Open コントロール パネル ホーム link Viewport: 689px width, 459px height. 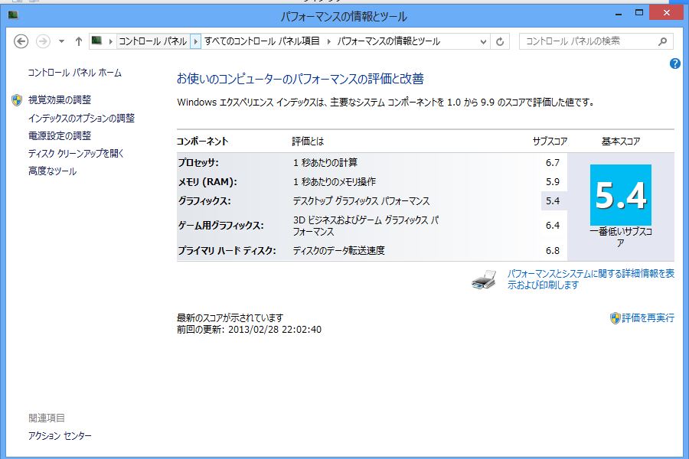[x=75, y=73]
